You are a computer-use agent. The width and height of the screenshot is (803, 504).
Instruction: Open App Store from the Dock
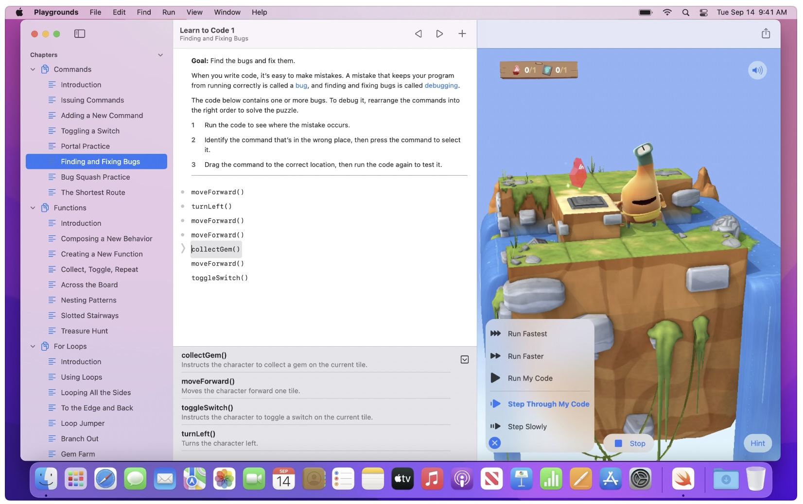click(x=611, y=480)
